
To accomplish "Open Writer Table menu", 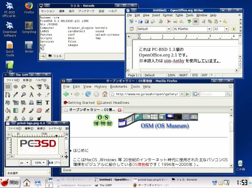I will (x=179, y=15).
